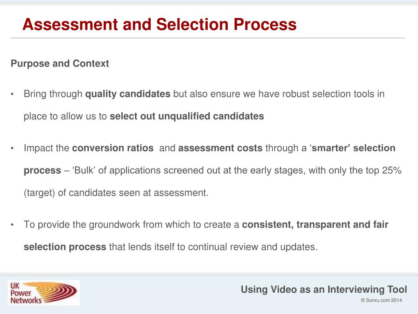The height and width of the screenshot is (314, 418).
Task: Click the Sonru.com 2014 copyright notice
Action: pos(381,300)
